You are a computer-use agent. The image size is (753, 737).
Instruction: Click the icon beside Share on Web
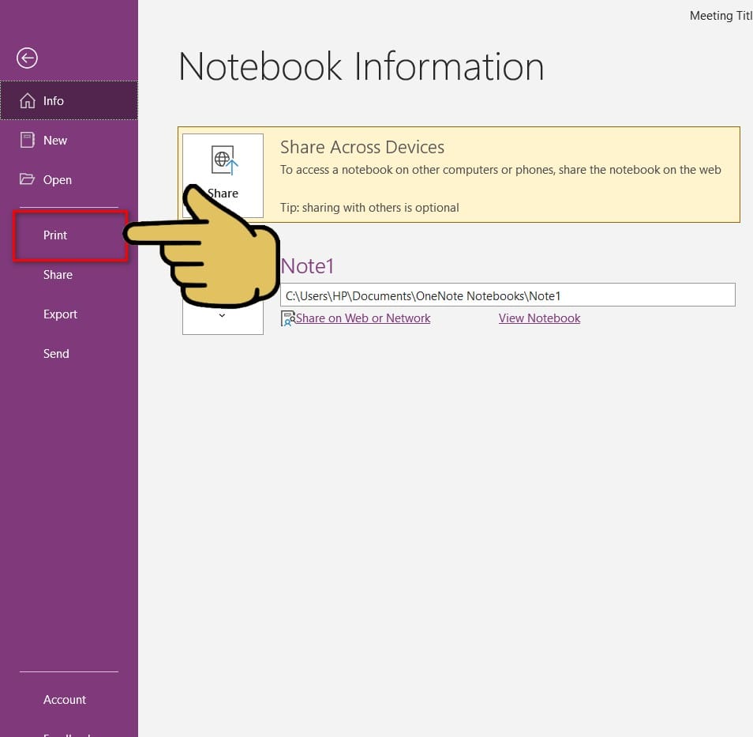287,318
